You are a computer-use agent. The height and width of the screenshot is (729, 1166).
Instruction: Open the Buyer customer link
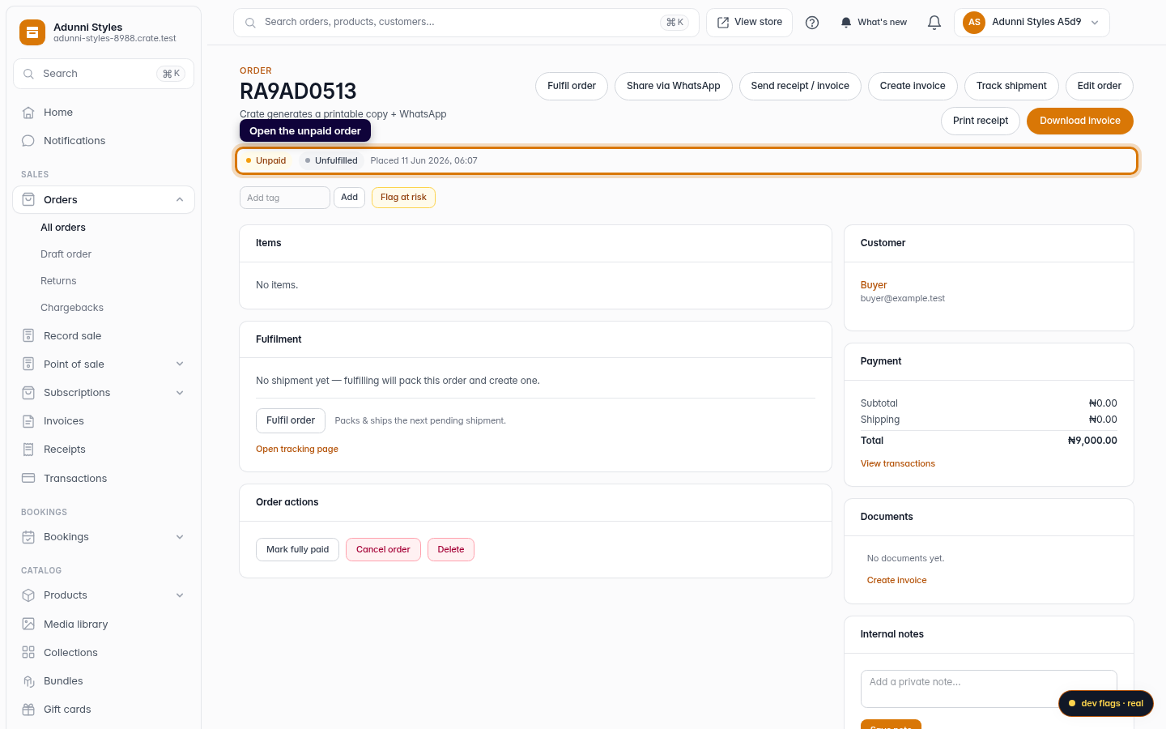[x=874, y=285]
